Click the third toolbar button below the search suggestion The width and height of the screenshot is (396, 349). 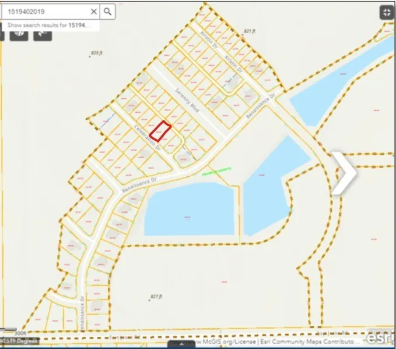pyautogui.click(x=42, y=34)
